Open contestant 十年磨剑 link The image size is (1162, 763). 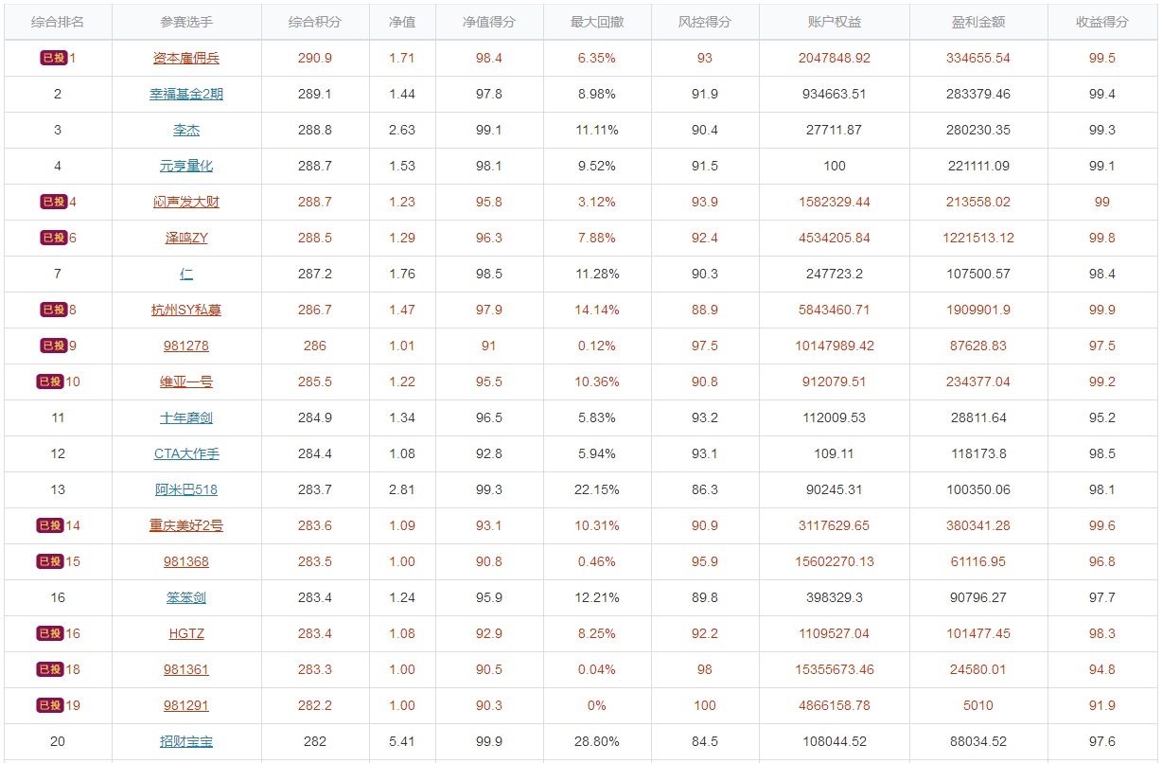[186, 417]
